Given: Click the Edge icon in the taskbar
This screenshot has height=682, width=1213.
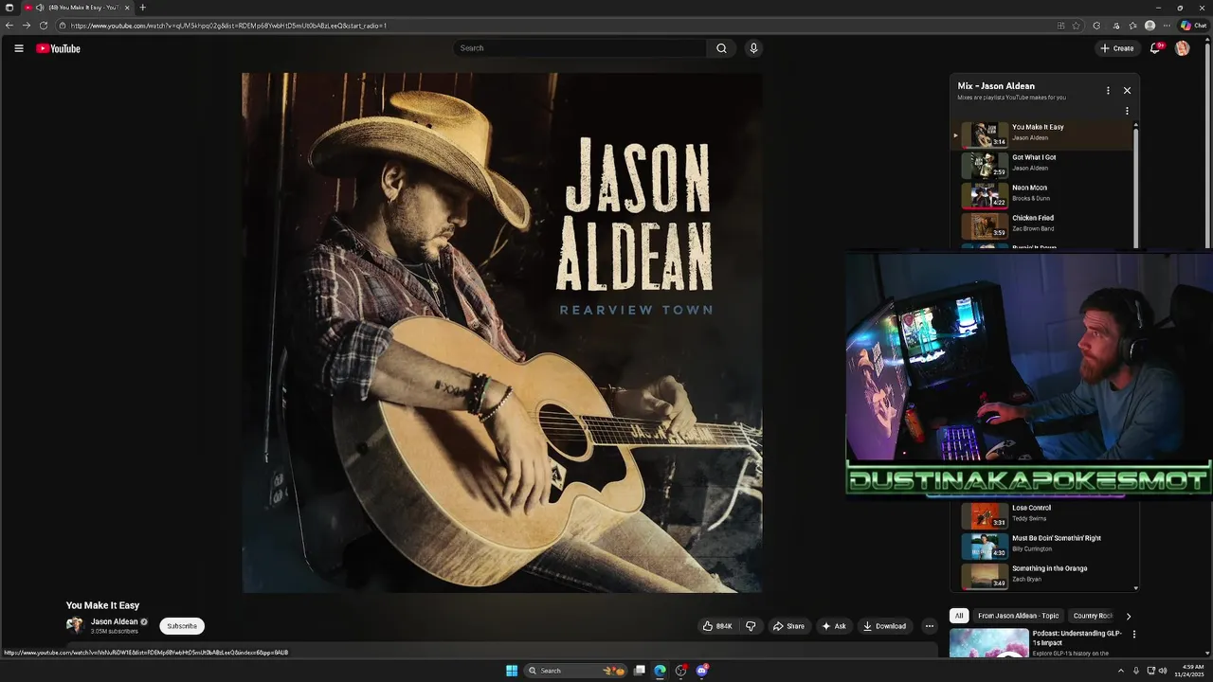Looking at the screenshot, I should tap(661, 671).
